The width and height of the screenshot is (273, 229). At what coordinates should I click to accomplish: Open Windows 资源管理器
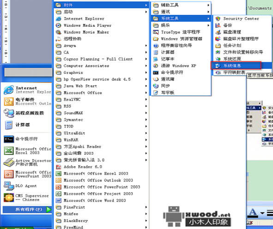coord(181,39)
